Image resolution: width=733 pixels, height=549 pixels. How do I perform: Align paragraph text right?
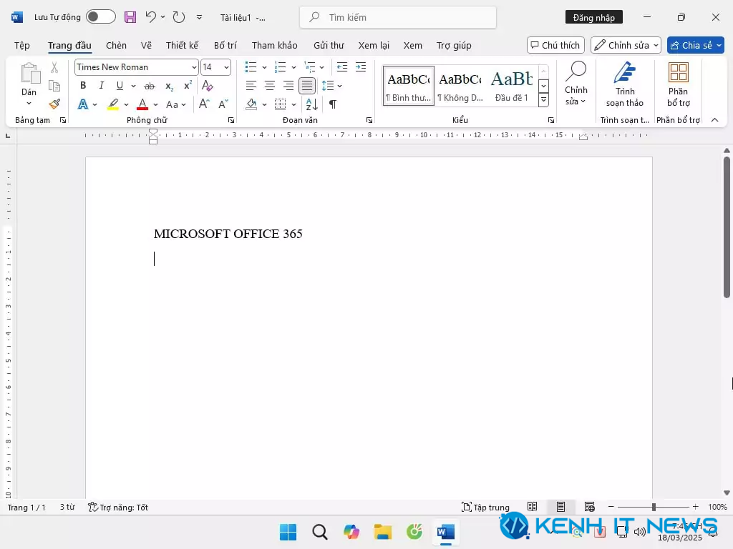pyautogui.click(x=288, y=86)
